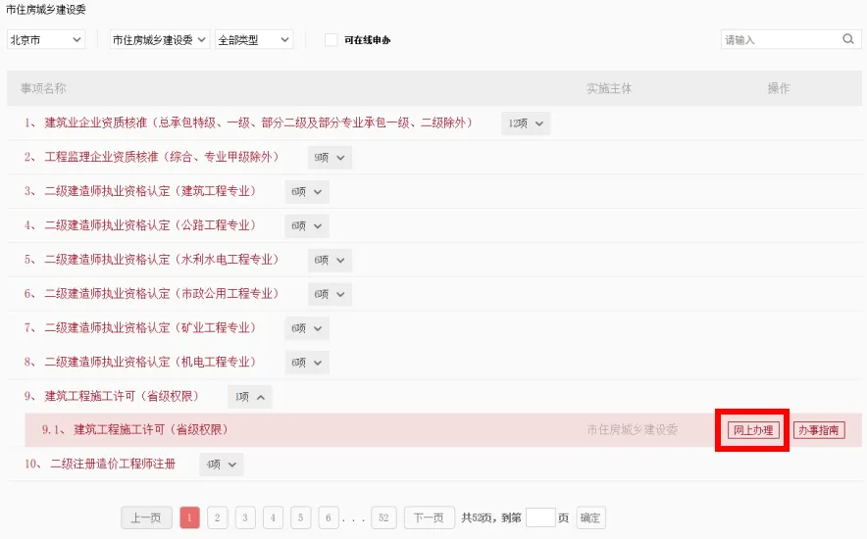Expand 9项 under 工程监理企业资质核准
The image size is (867, 539).
(x=329, y=158)
